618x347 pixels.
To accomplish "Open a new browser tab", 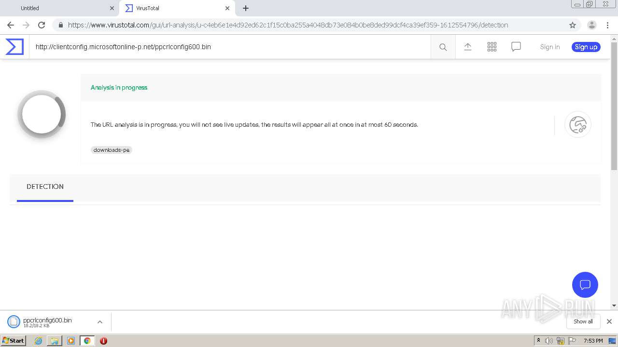I will 246,8.
